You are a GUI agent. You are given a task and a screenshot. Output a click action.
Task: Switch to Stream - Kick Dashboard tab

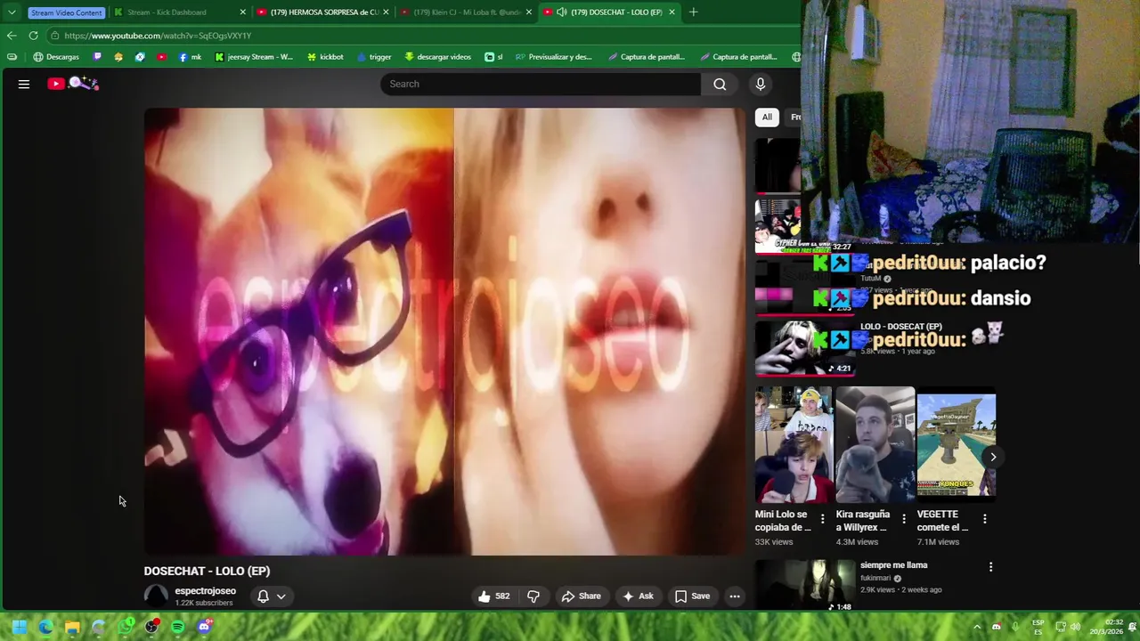click(x=181, y=12)
